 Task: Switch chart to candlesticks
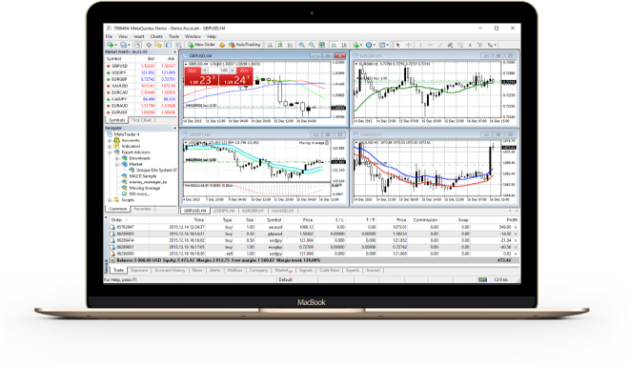[x=280, y=45]
